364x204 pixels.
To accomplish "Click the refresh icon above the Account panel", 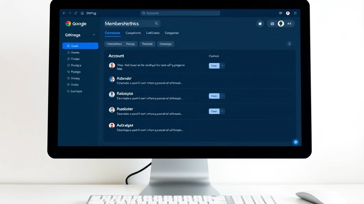I will point(289,44).
